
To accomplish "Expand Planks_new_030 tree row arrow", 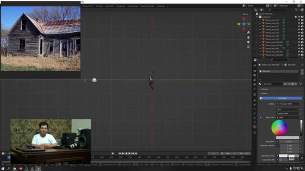I will pyautogui.click(x=260, y=39).
